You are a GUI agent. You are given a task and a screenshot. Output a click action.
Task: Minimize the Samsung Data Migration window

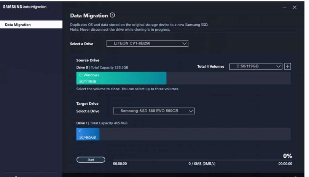coord(284,7)
